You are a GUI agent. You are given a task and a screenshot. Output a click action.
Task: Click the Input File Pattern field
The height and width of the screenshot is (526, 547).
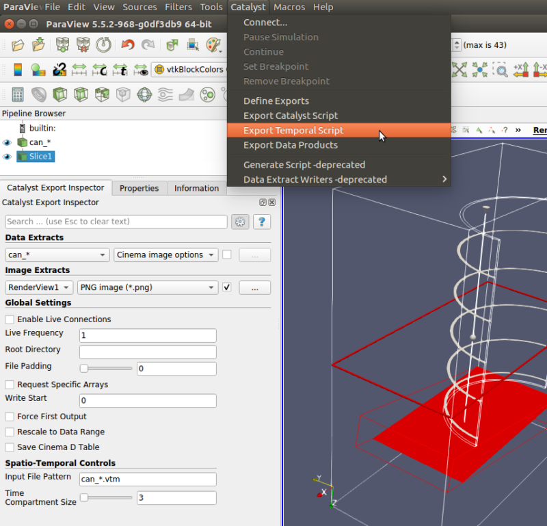[148, 479]
